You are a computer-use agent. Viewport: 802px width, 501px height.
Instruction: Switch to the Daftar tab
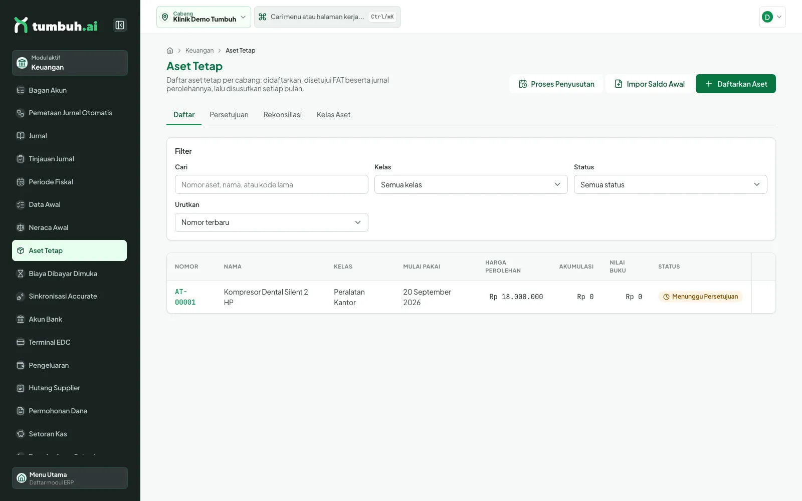[184, 115]
